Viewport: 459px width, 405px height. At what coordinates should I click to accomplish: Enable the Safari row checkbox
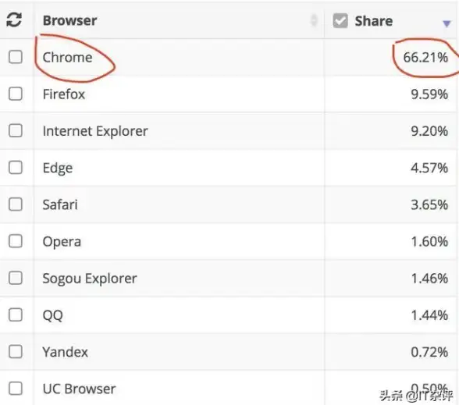16,204
